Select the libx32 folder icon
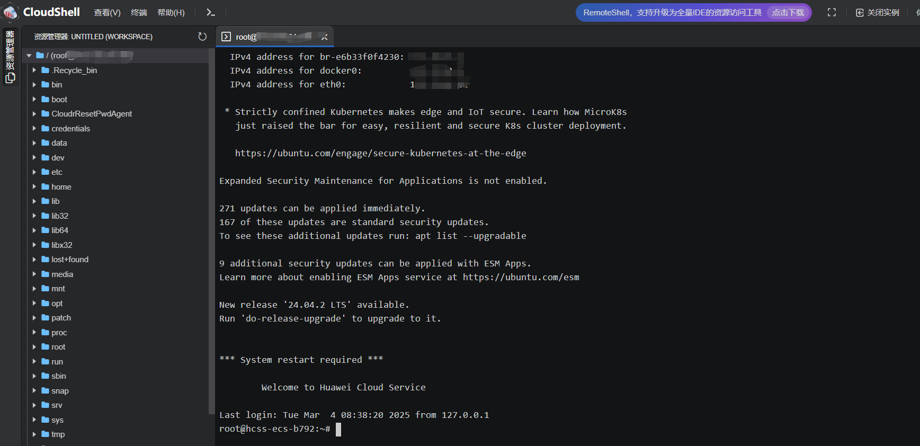Viewport: 920px width, 446px height. point(45,245)
